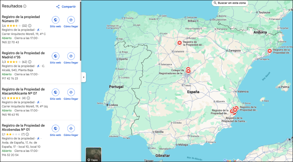Click the Lisboa city label

coord(113,105)
